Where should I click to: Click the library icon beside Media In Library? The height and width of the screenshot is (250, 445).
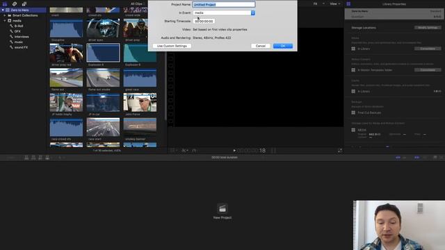pos(353,49)
